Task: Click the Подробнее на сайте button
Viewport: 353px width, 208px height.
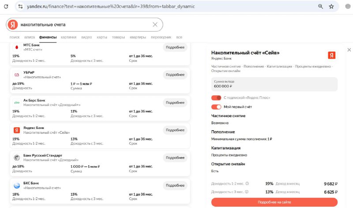Action: pyautogui.click(x=274, y=202)
